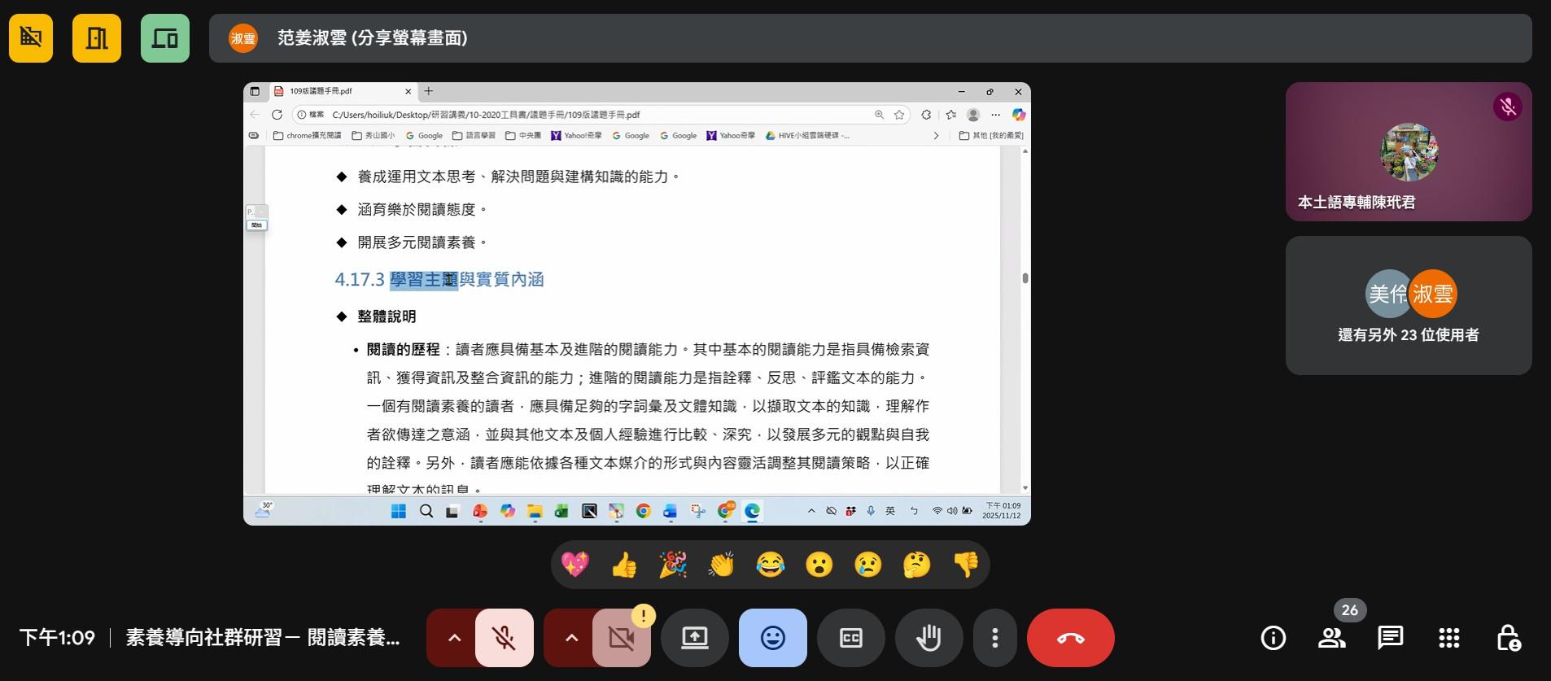Send the party popper reaction
This screenshot has width=1551, height=681.
click(673, 565)
